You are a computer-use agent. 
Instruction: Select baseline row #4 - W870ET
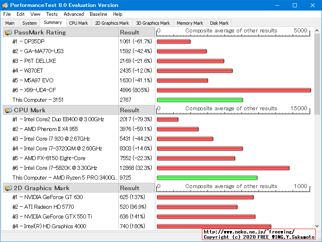(x=61, y=71)
